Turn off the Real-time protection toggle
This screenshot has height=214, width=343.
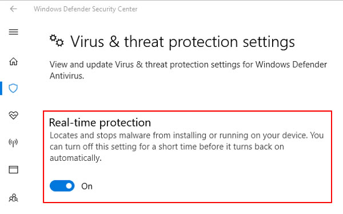point(62,186)
